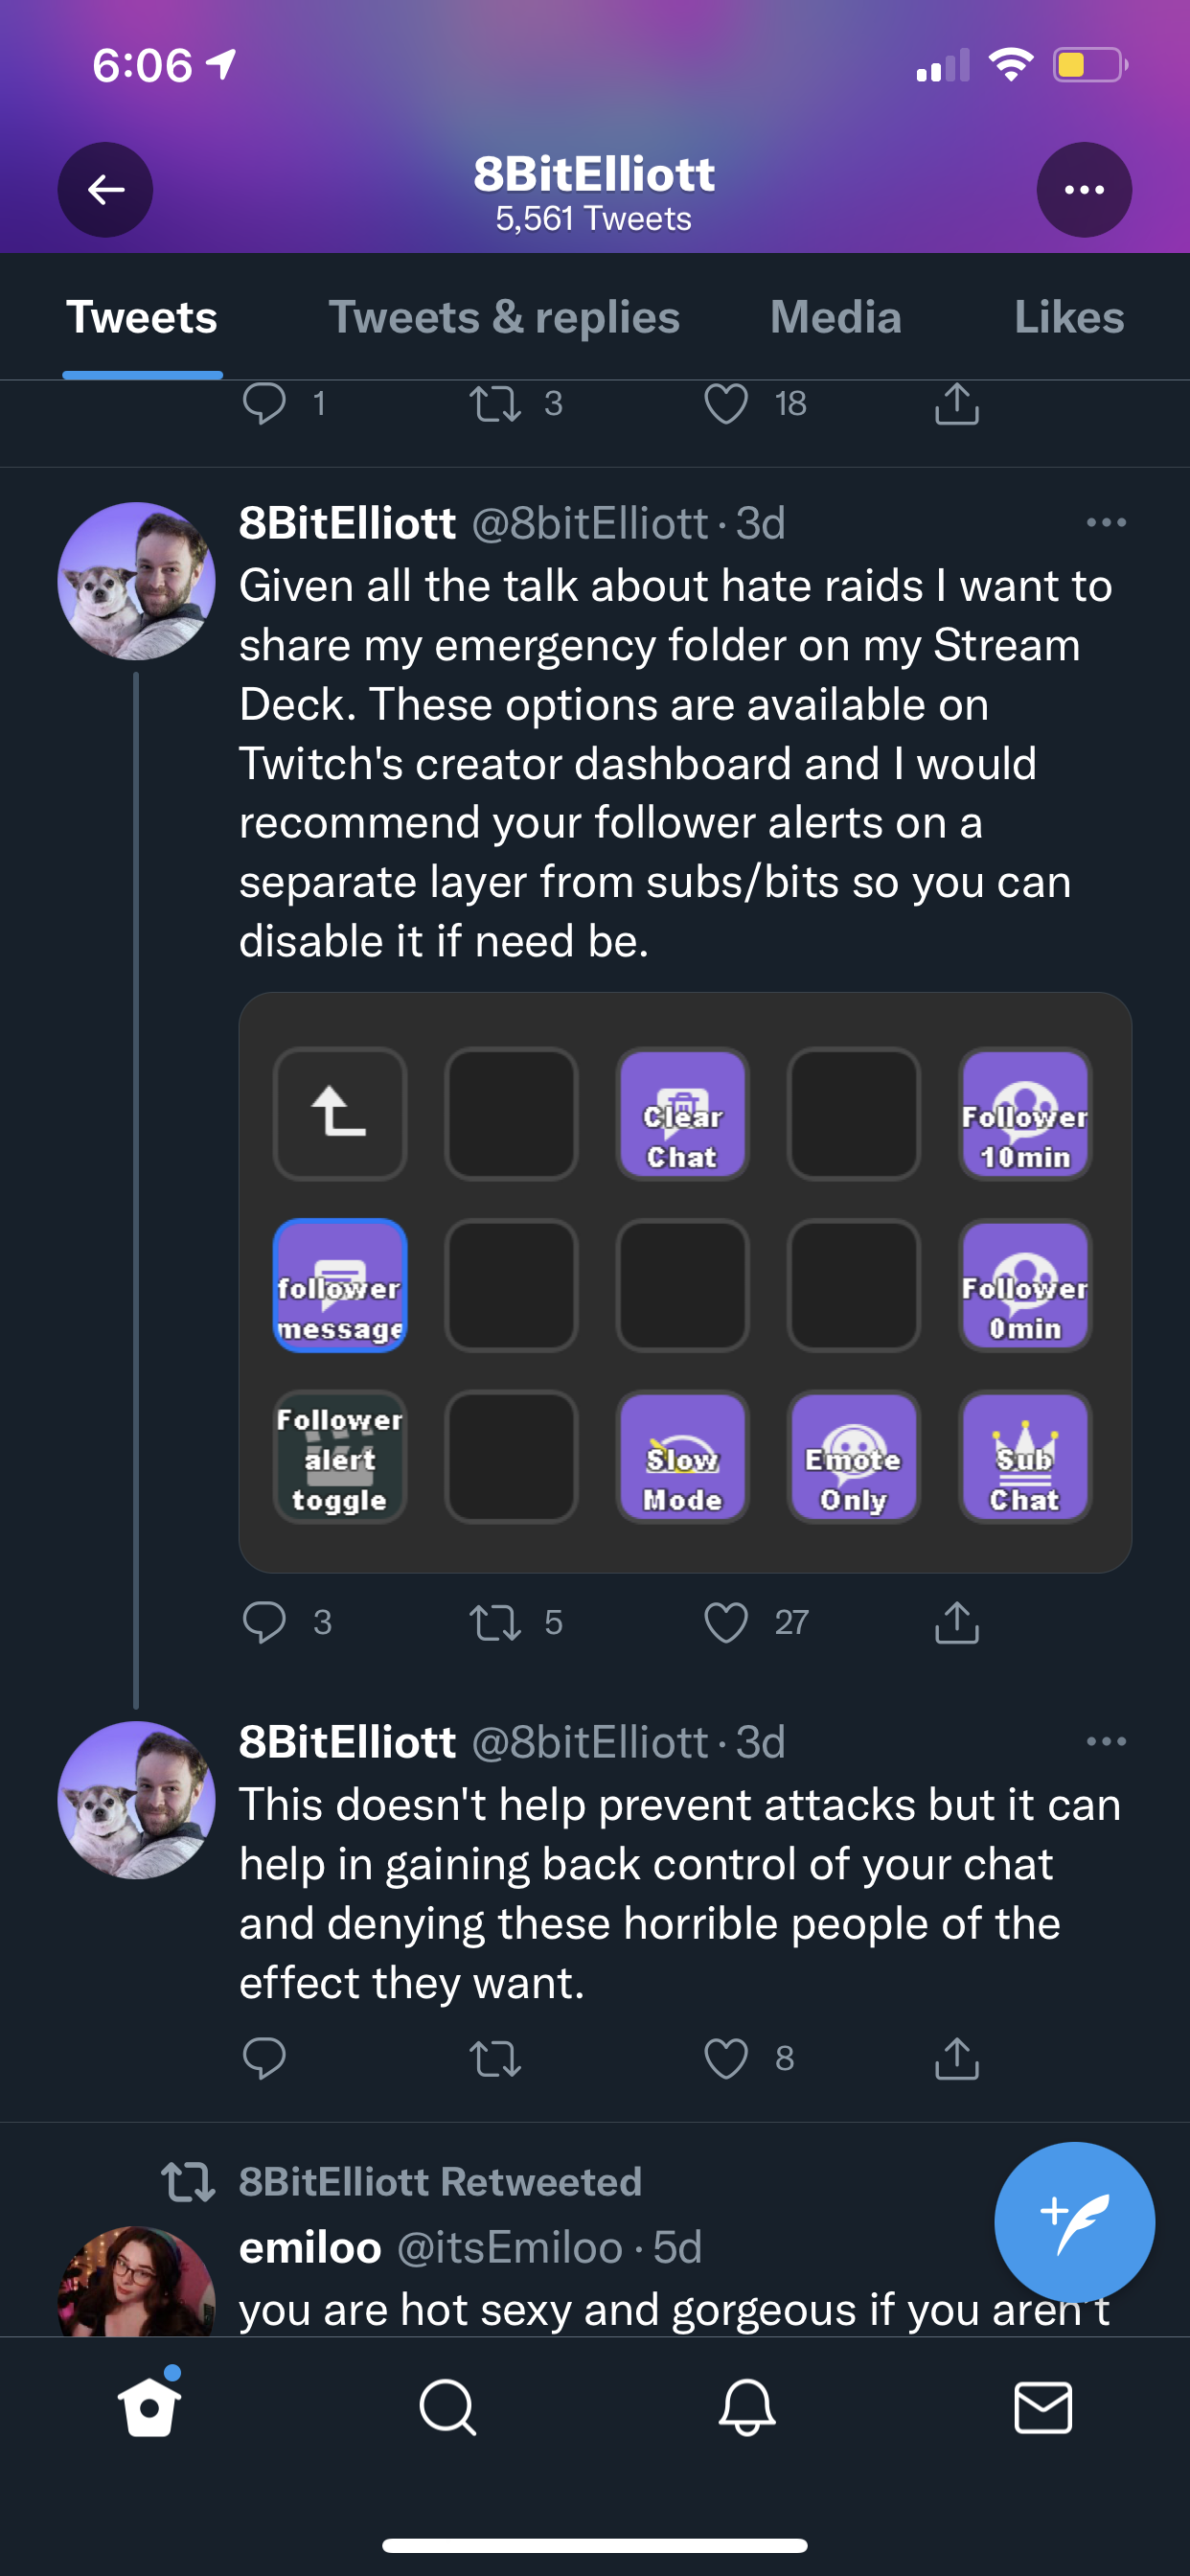Expand options for the hate raids tweet
Image resolution: width=1190 pixels, height=2576 pixels.
click(x=1105, y=523)
